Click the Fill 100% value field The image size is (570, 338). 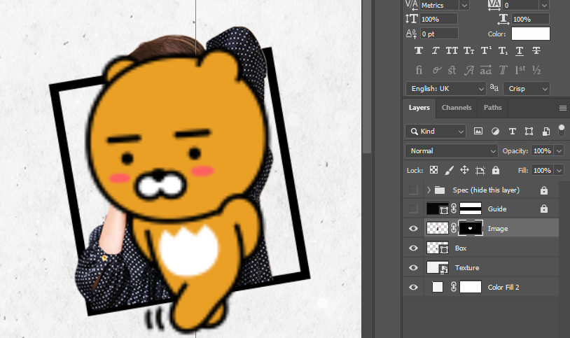(x=543, y=171)
